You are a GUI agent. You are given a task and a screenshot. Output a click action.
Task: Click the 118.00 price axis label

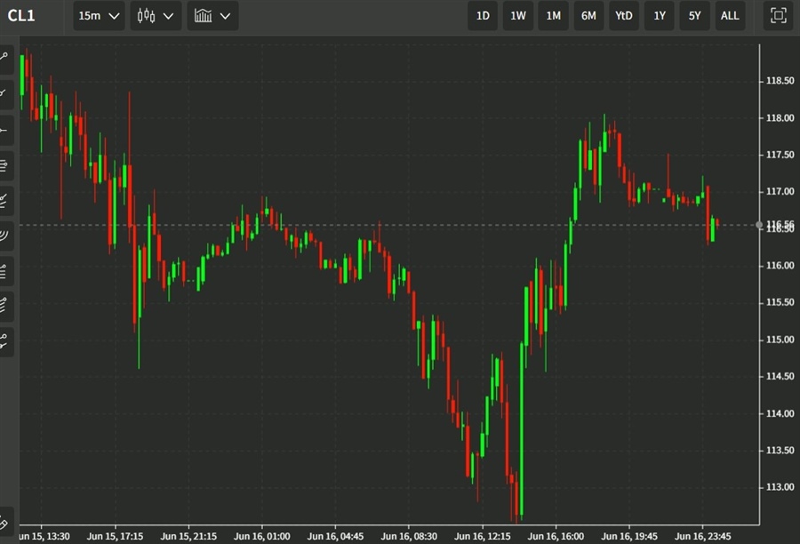tap(780, 118)
